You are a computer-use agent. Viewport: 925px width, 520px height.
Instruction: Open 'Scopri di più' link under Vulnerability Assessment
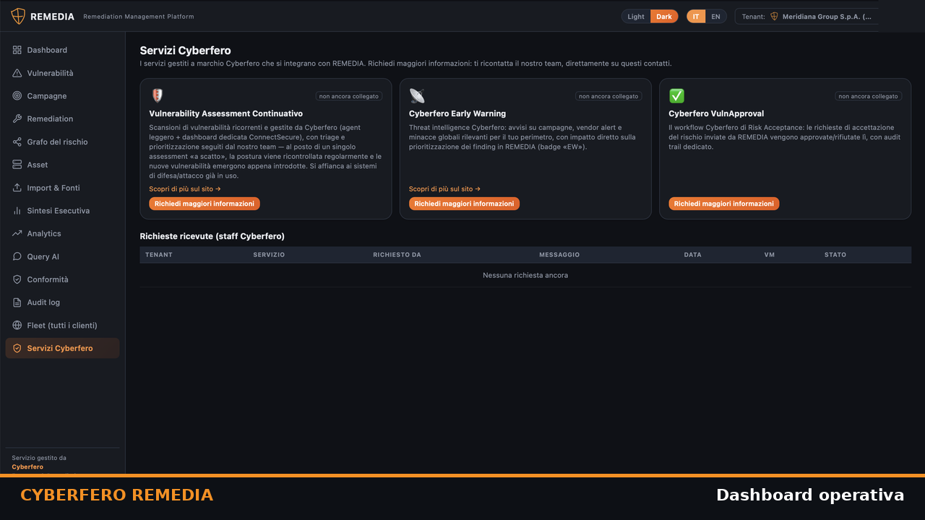tap(185, 189)
